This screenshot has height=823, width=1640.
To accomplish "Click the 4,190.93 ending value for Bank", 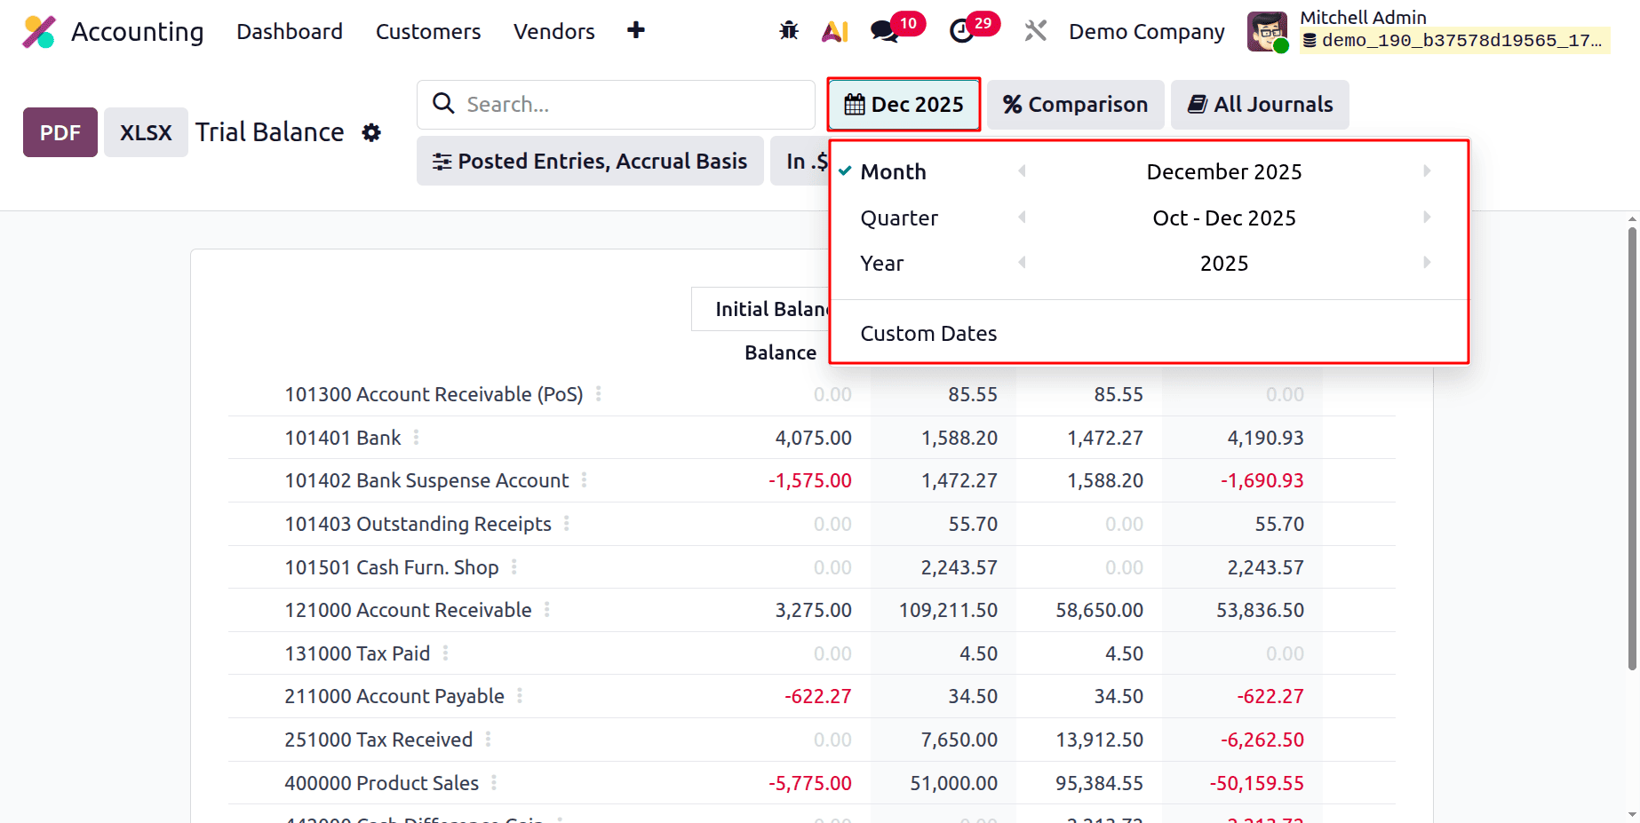I will tap(1265, 438).
